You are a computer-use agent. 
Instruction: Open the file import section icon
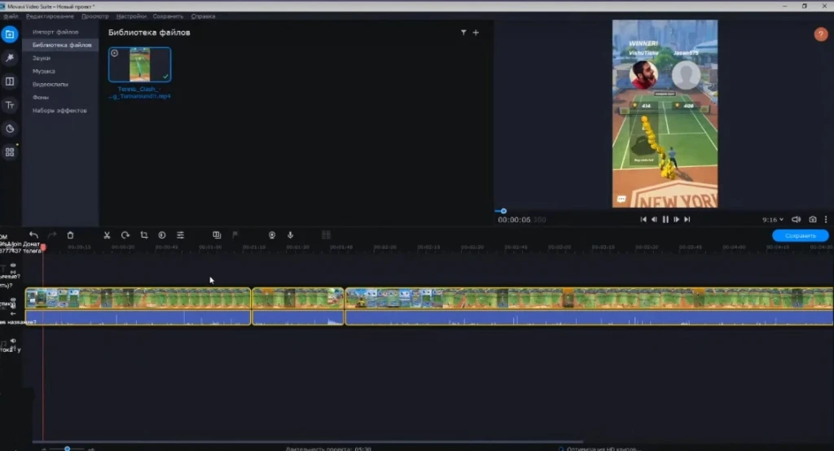(10, 34)
